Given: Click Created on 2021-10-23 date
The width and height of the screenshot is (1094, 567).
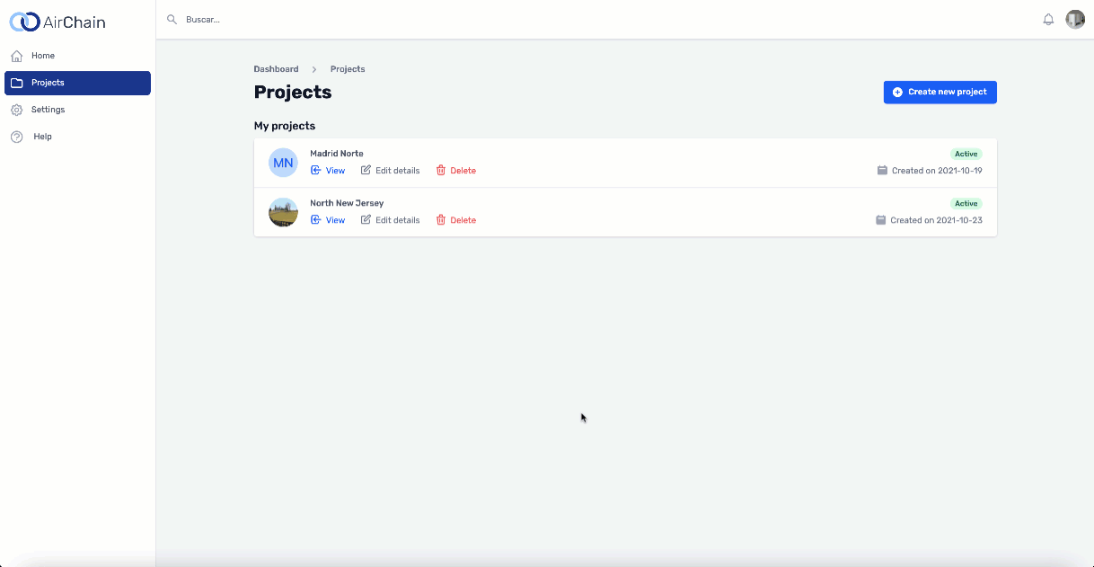Looking at the screenshot, I should pos(936,220).
